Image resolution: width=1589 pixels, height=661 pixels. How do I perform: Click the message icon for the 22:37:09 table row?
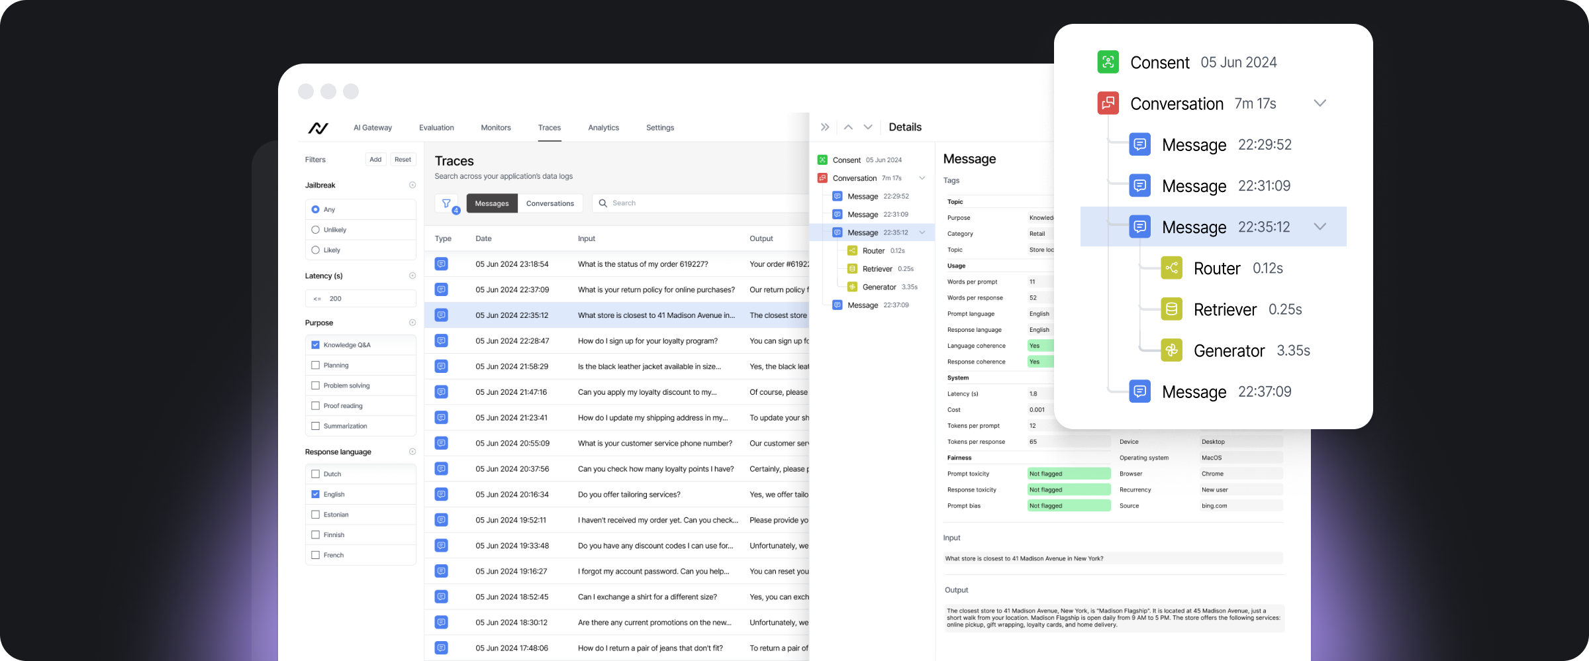tap(442, 289)
